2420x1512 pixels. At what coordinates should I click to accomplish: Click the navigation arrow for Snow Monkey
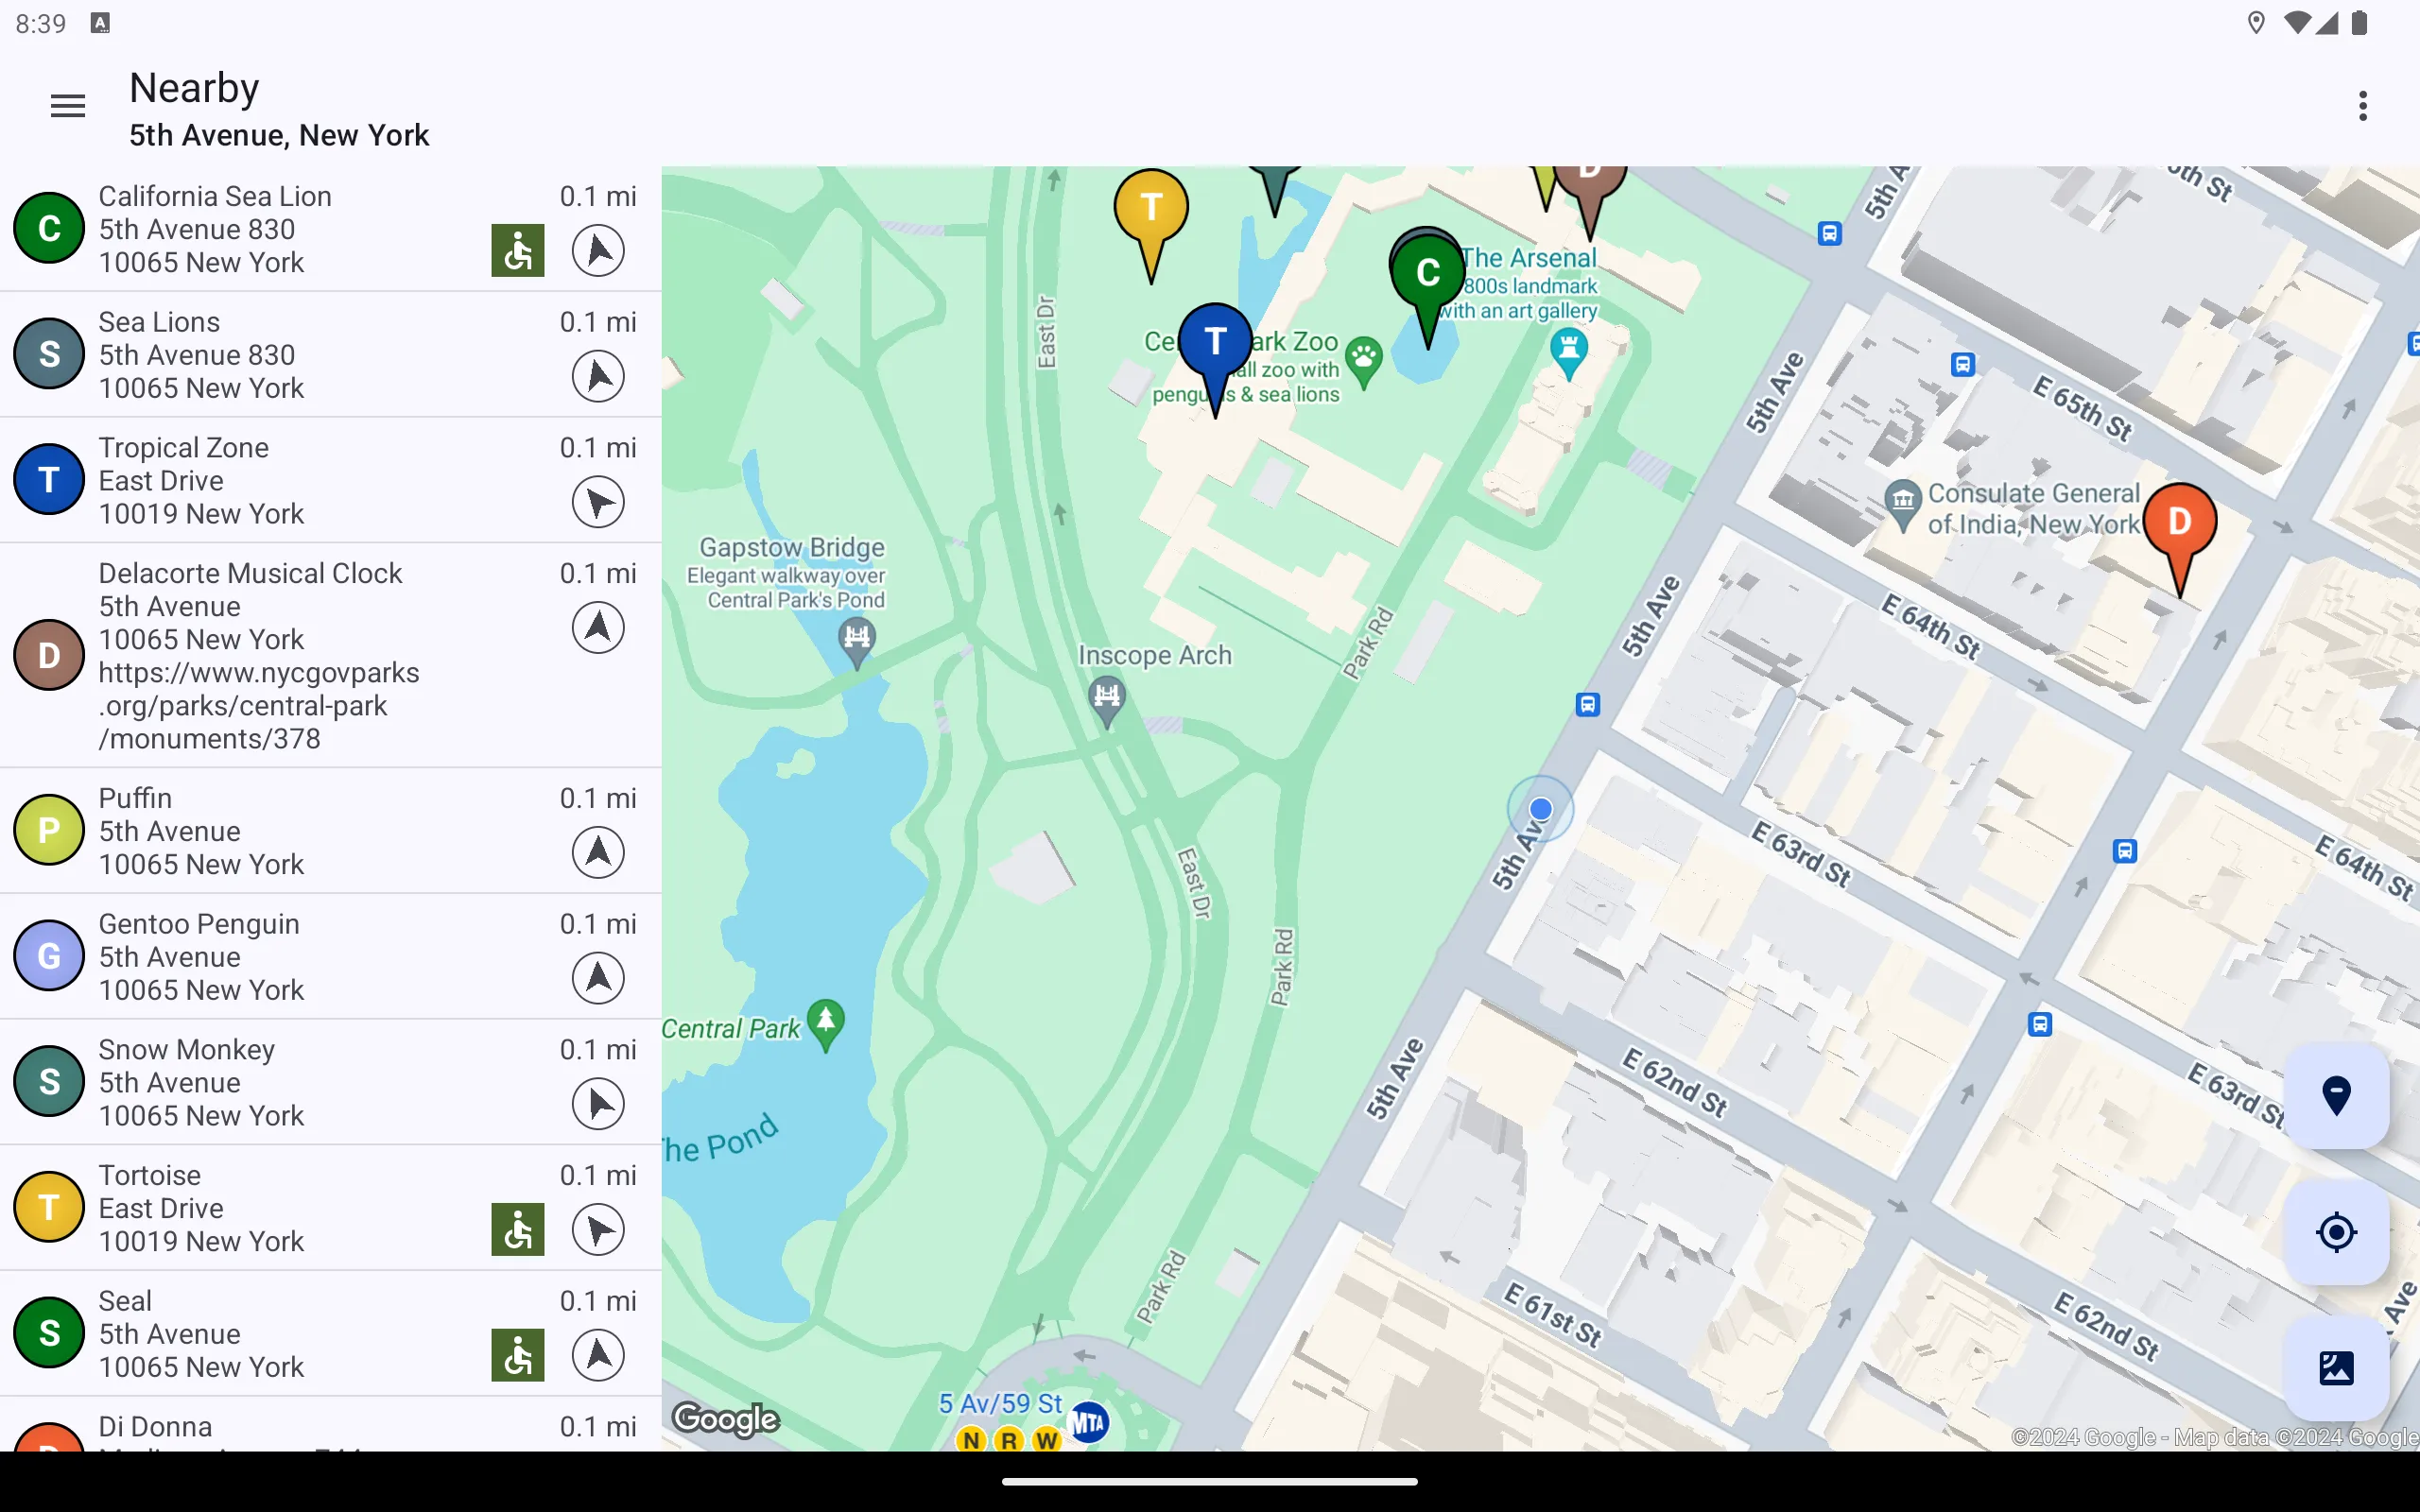point(597,1103)
